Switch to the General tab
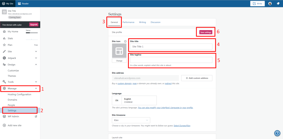This screenshot has width=283, height=139. (114, 22)
